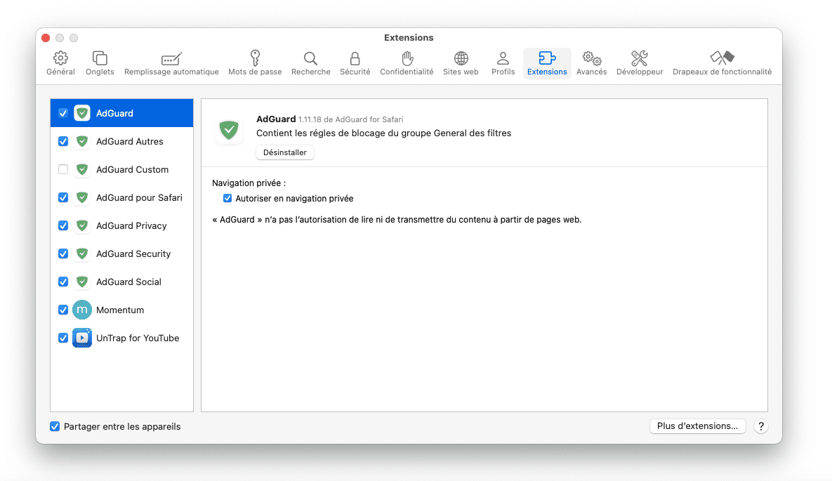The image size is (832, 481).
Task: Disable the AdGuard Privacy checkbox
Action: point(63,225)
